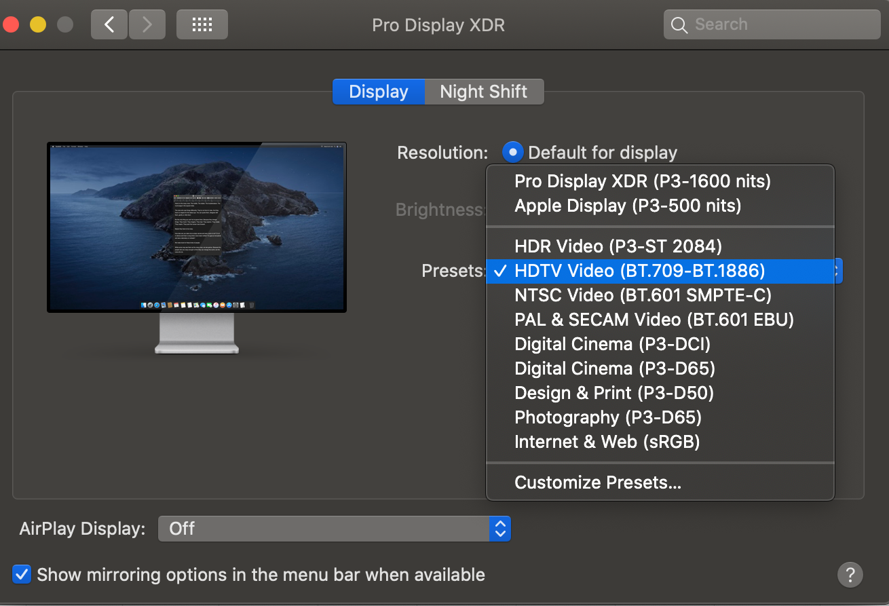Image resolution: width=889 pixels, height=606 pixels.
Task: Open the AirPlay Display dropdown
Action: pos(335,529)
